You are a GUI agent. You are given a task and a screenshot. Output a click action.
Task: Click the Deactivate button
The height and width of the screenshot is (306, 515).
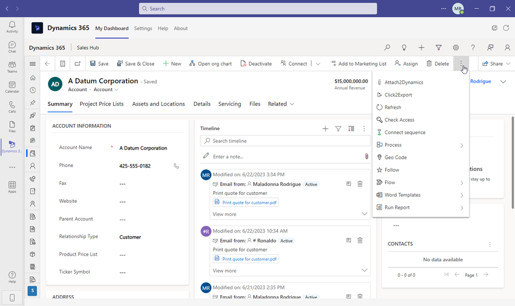[x=256, y=64]
